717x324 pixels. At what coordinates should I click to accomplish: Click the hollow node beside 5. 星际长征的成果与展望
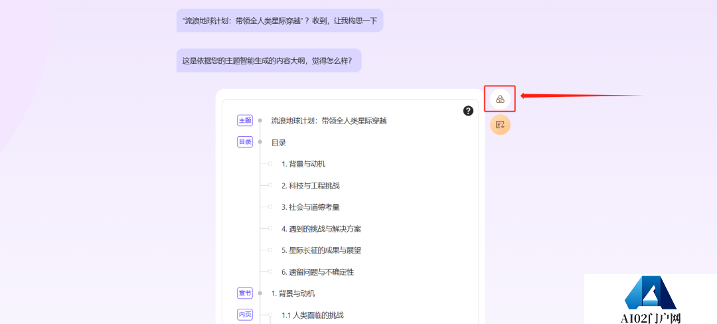pyautogui.click(x=270, y=250)
